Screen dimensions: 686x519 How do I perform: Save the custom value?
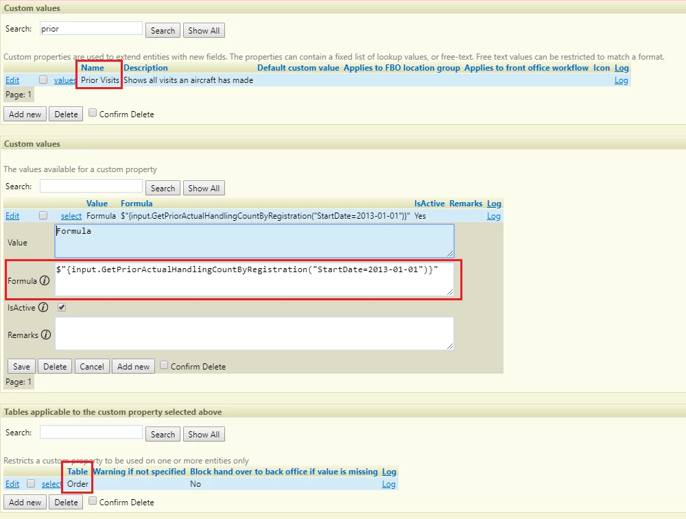21,366
